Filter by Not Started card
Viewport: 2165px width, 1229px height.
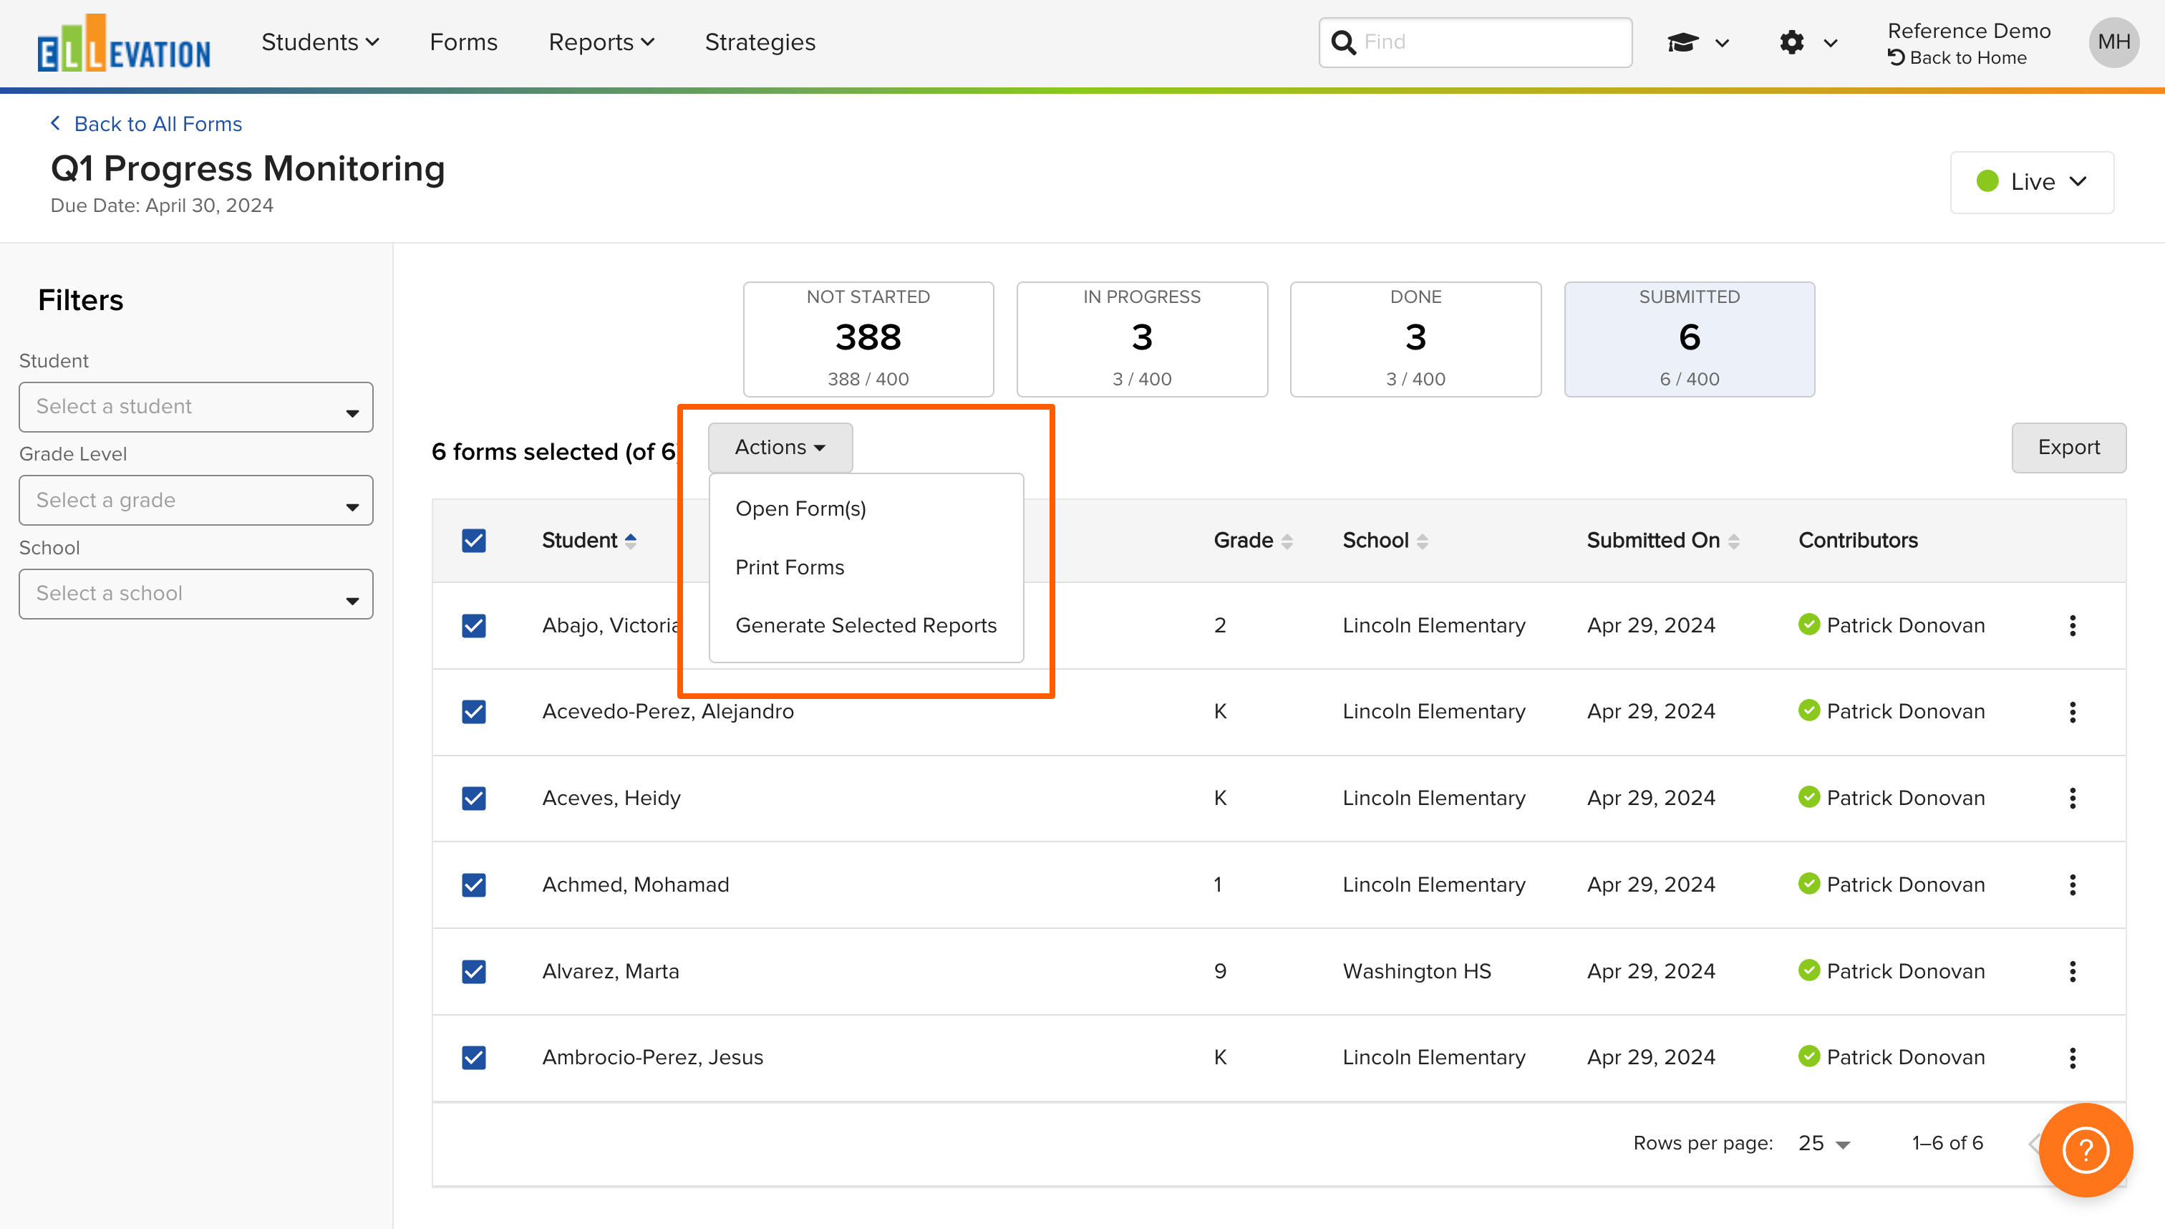coord(868,339)
